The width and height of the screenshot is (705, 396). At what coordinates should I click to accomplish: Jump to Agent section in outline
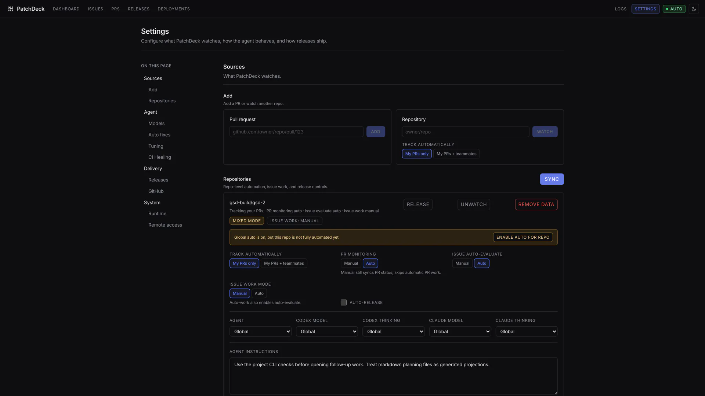click(151, 112)
